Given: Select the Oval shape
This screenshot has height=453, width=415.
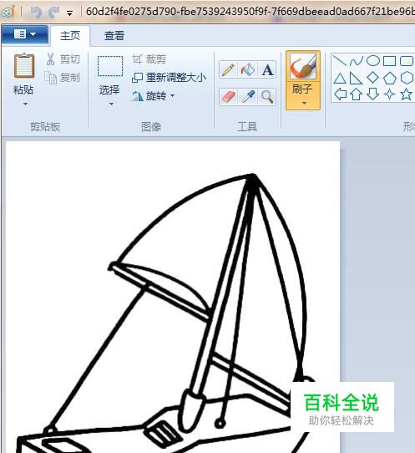Looking at the screenshot, I should point(373,61).
